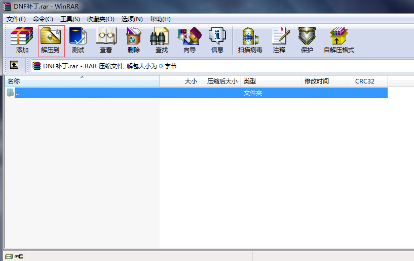
Task: Click the 解压到 (Extract To) icon
Action: [52, 41]
